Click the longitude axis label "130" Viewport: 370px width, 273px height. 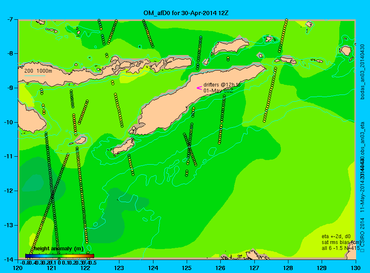356,268
